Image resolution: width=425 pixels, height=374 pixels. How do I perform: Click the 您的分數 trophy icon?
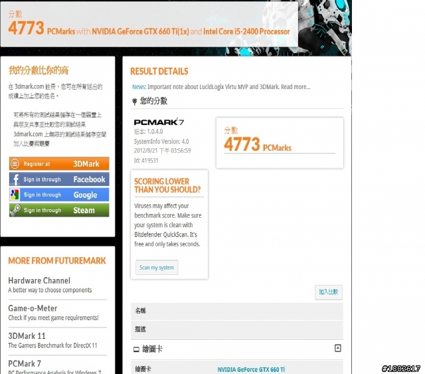click(x=134, y=102)
